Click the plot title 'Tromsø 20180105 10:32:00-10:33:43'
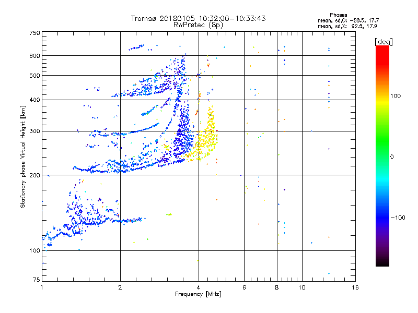 pyautogui.click(x=198, y=18)
